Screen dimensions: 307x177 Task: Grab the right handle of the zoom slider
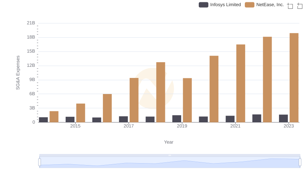tap(300, 162)
